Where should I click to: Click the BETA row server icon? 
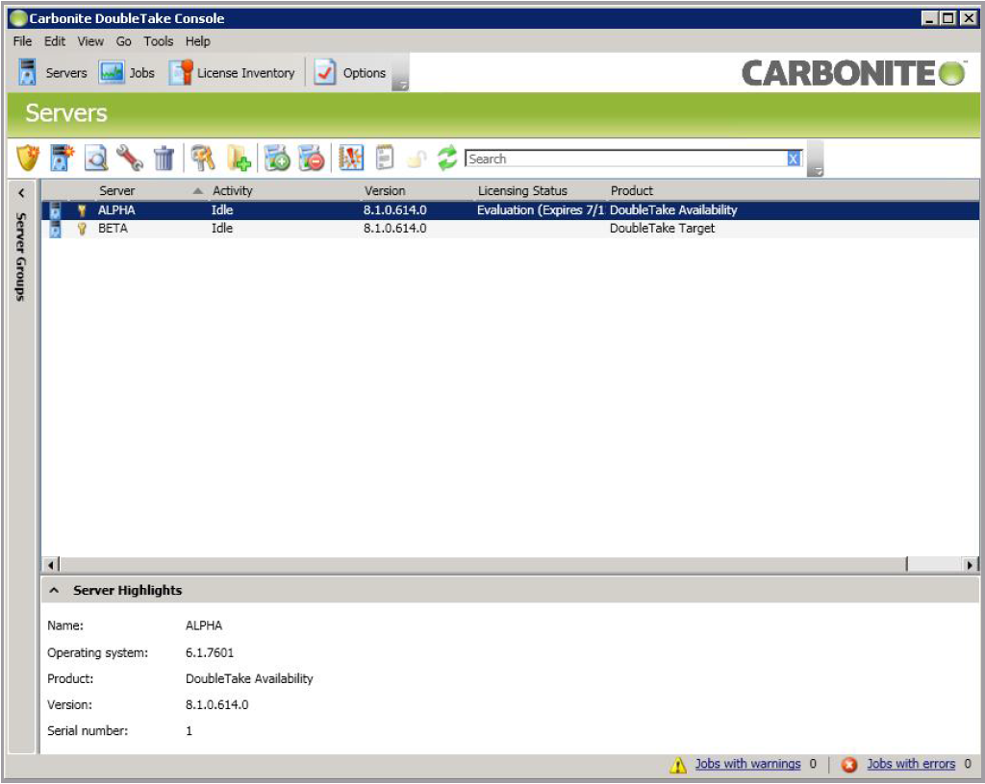click(x=55, y=229)
